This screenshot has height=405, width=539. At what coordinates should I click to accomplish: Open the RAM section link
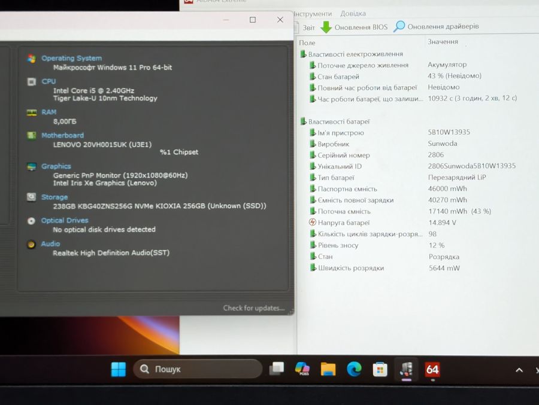49,112
